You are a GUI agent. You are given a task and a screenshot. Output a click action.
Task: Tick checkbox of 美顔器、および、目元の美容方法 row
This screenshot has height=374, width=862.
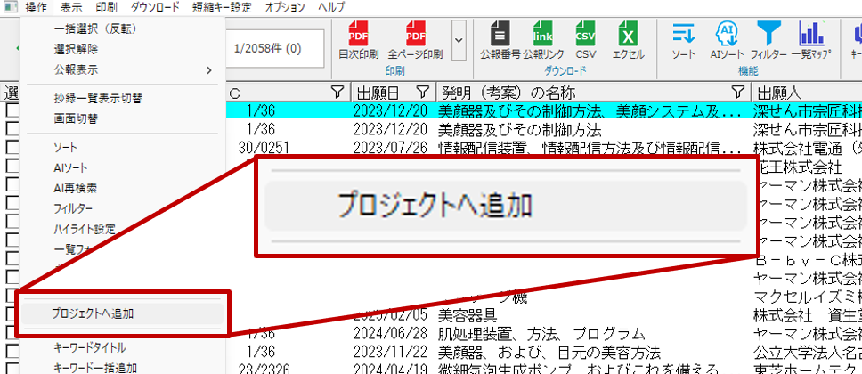[12, 352]
